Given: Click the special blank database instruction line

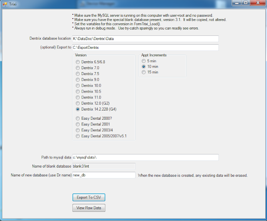Looking at the screenshot, I should 149,20.
